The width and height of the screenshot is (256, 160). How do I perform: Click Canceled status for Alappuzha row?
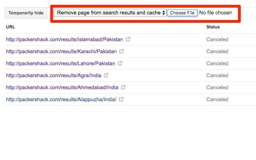tap(217, 100)
